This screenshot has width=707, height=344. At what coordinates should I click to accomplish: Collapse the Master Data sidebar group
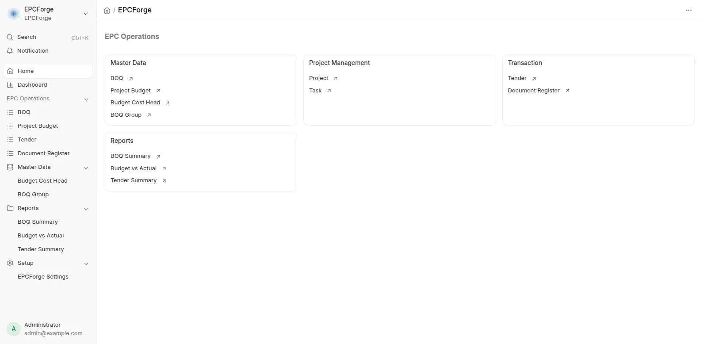[x=86, y=168]
